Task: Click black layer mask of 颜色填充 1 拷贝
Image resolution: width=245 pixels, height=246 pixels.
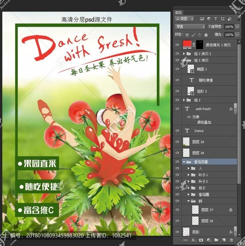Action: point(199,45)
